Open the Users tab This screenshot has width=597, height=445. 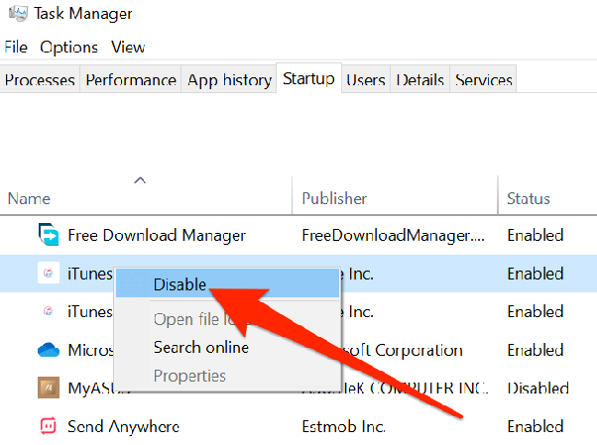tap(366, 80)
